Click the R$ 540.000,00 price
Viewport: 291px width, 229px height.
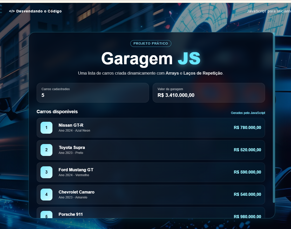click(247, 194)
